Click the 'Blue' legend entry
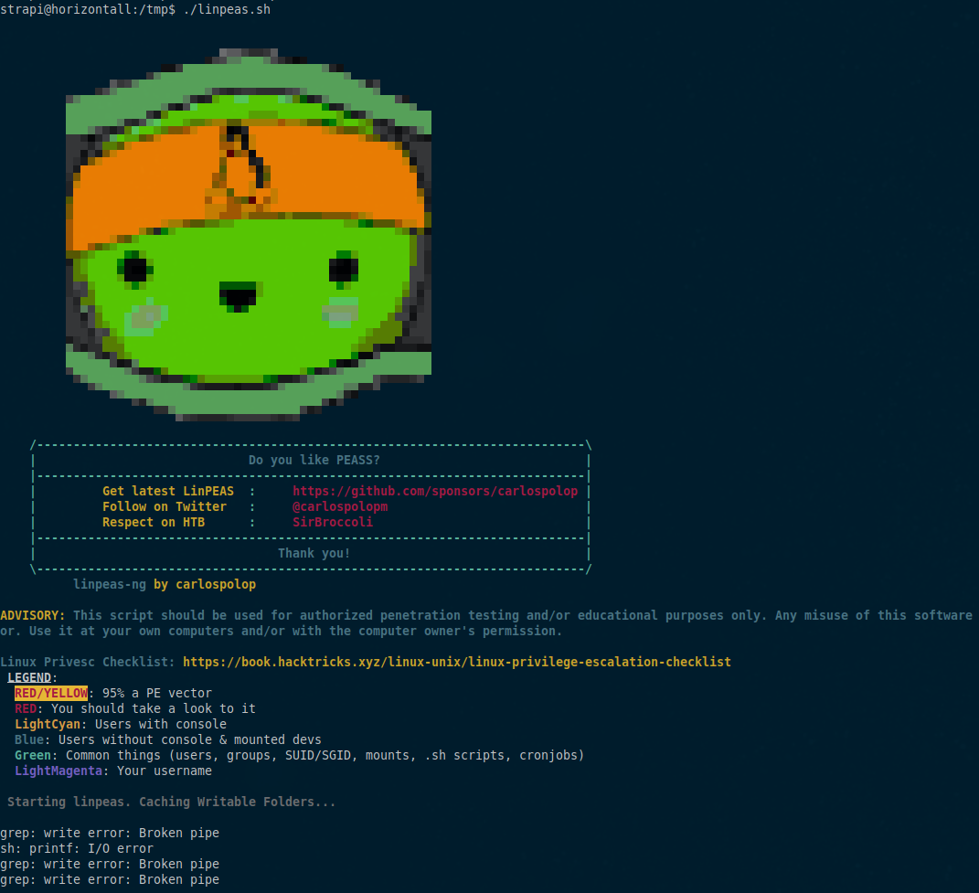Image resolution: width=979 pixels, height=893 pixels. point(29,740)
